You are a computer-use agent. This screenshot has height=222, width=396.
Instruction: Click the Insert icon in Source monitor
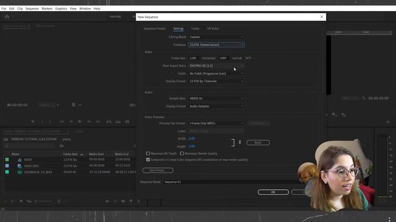tap(109, 121)
